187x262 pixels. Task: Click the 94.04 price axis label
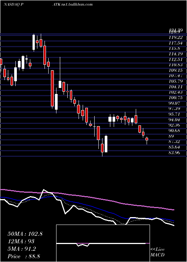(x=175, y=120)
